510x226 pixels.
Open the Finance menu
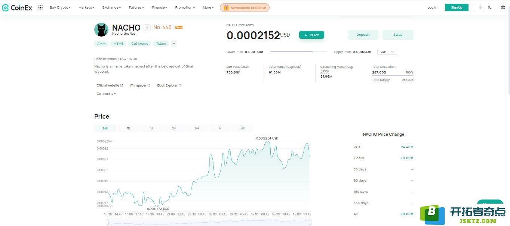click(x=160, y=7)
